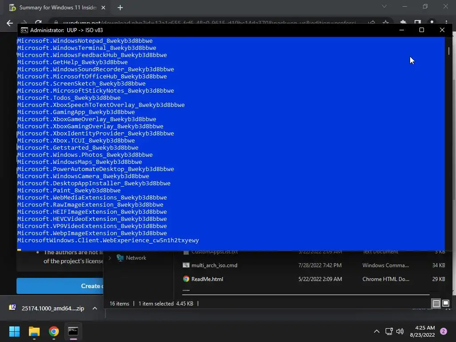Click the Chrome HTML Do... type cell

click(x=386, y=279)
